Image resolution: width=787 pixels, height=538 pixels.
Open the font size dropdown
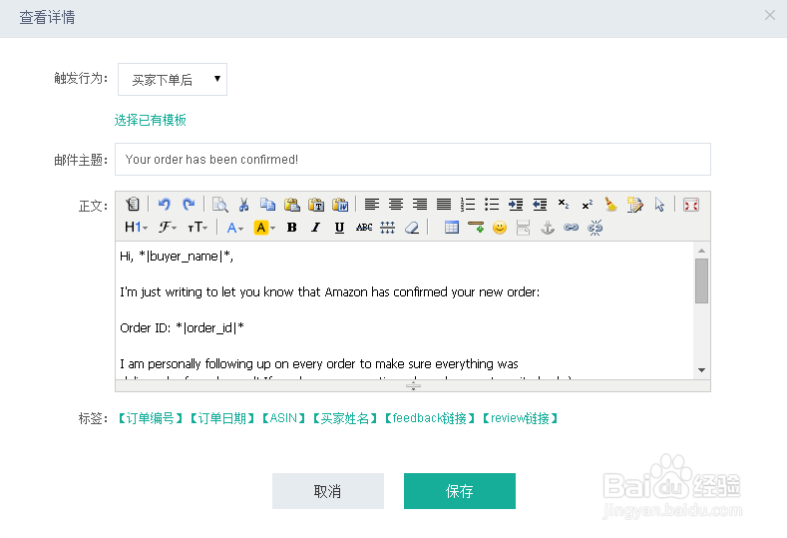(197, 228)
